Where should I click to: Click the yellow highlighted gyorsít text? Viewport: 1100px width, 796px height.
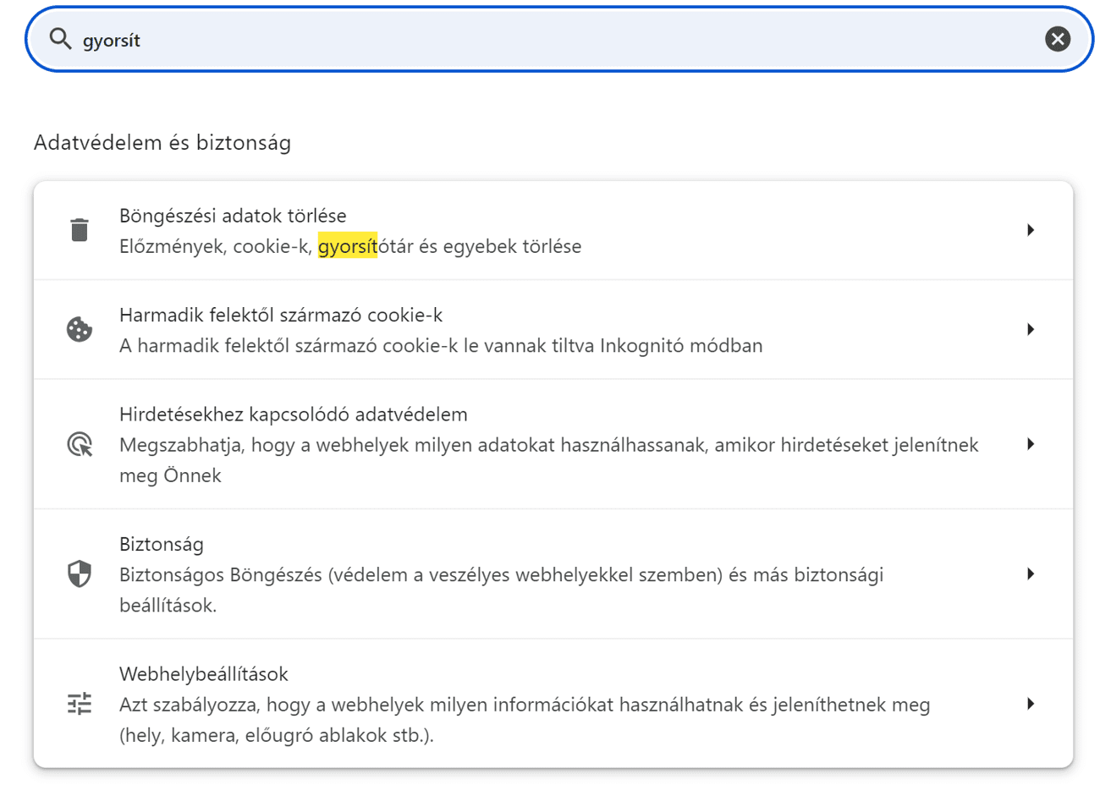click(347, 246)
